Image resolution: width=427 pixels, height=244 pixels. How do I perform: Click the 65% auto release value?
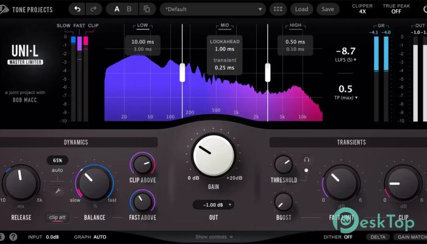coord(57,160)
